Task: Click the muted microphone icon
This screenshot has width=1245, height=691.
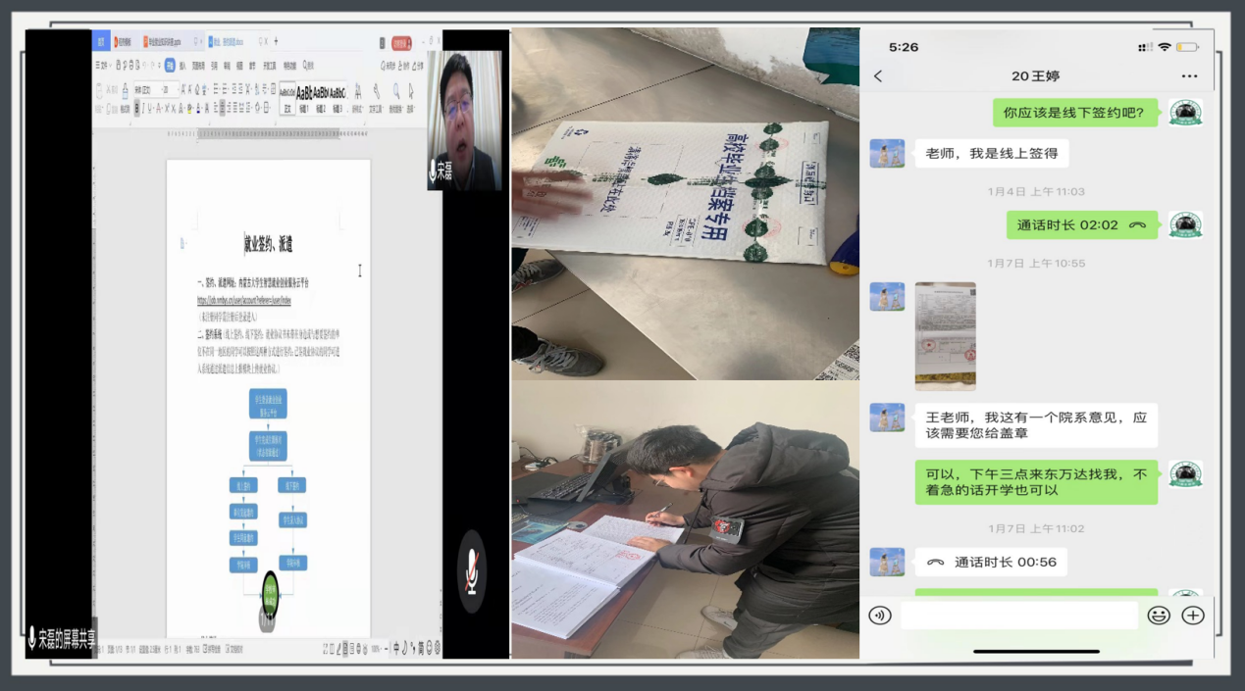Action: 472,570
